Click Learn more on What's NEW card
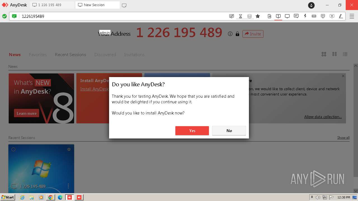Viewport: 358px width, 201px height. tap(27, 113)
